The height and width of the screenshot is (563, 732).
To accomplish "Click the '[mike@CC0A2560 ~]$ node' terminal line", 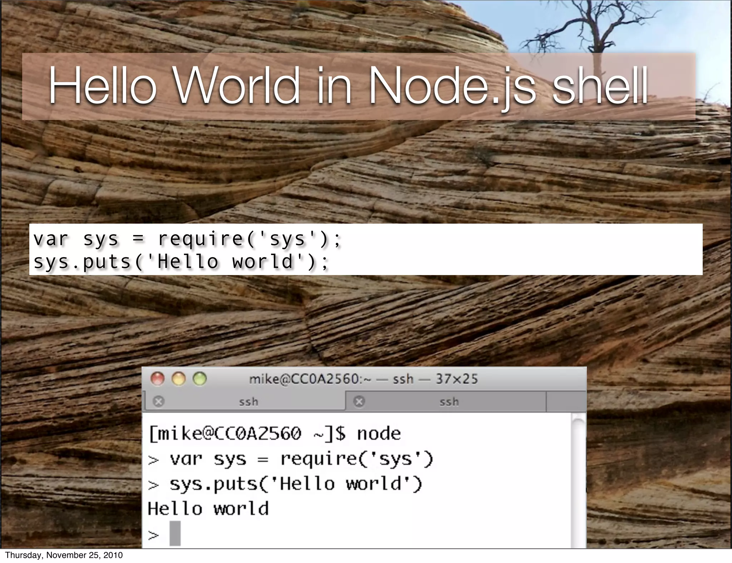I will tap(274, 434).
